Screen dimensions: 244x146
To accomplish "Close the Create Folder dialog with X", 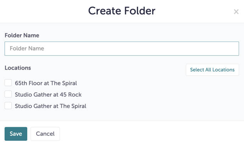I will (x=236, y=12).
